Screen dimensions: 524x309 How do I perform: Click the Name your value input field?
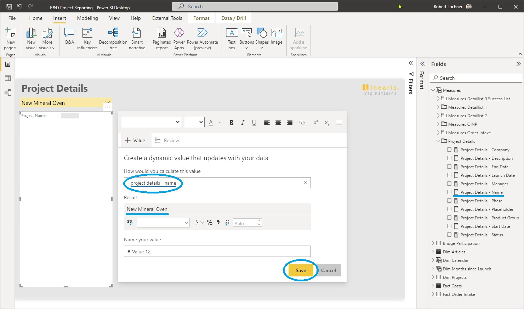click(x=217, y=251)
